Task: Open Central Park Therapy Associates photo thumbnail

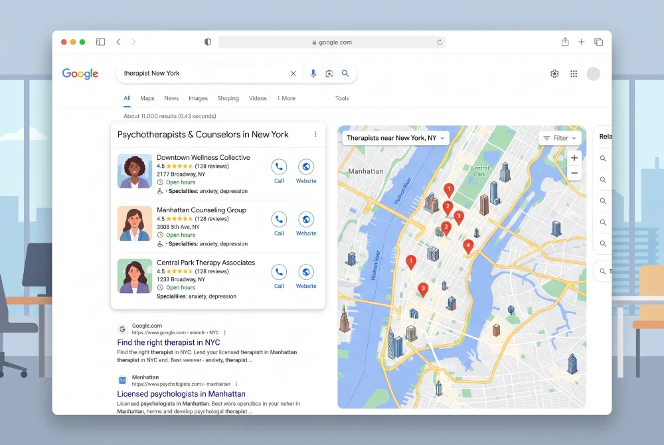Action: 135,277
